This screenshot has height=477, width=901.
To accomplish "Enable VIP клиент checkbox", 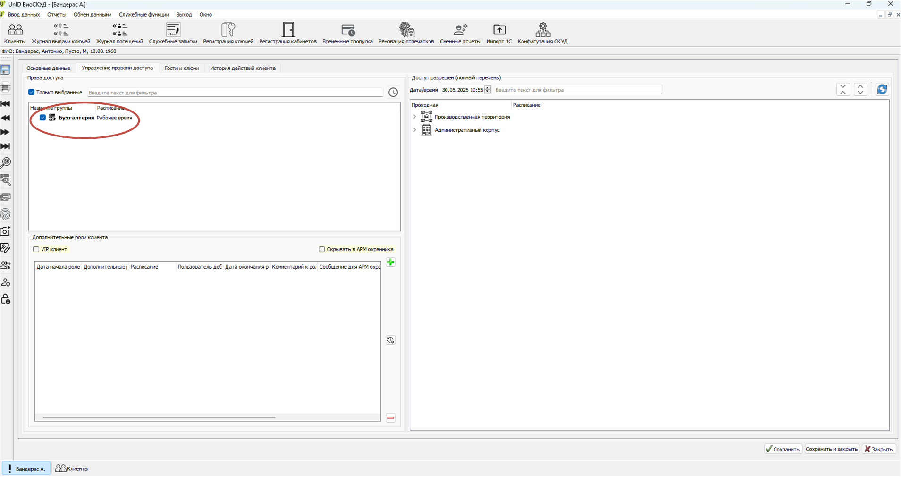I will pyautogui.click(x=36, y=249).
